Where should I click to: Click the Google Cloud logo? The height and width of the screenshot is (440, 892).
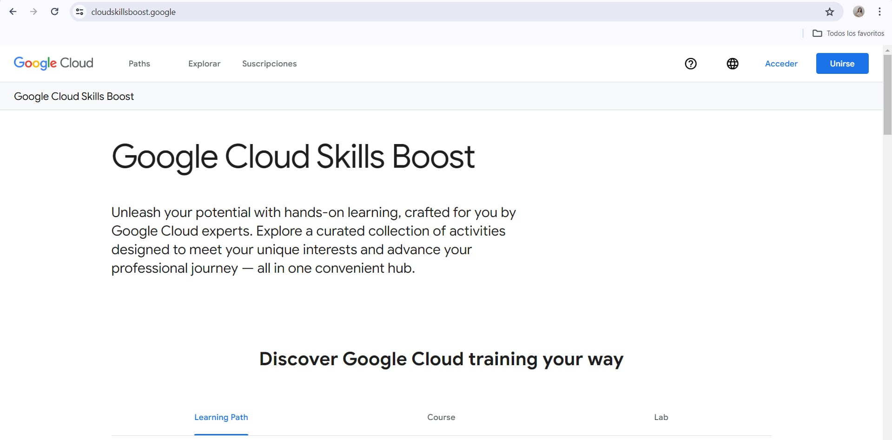tap(53, 63)
